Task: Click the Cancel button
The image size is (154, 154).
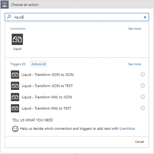Action: 139,142
